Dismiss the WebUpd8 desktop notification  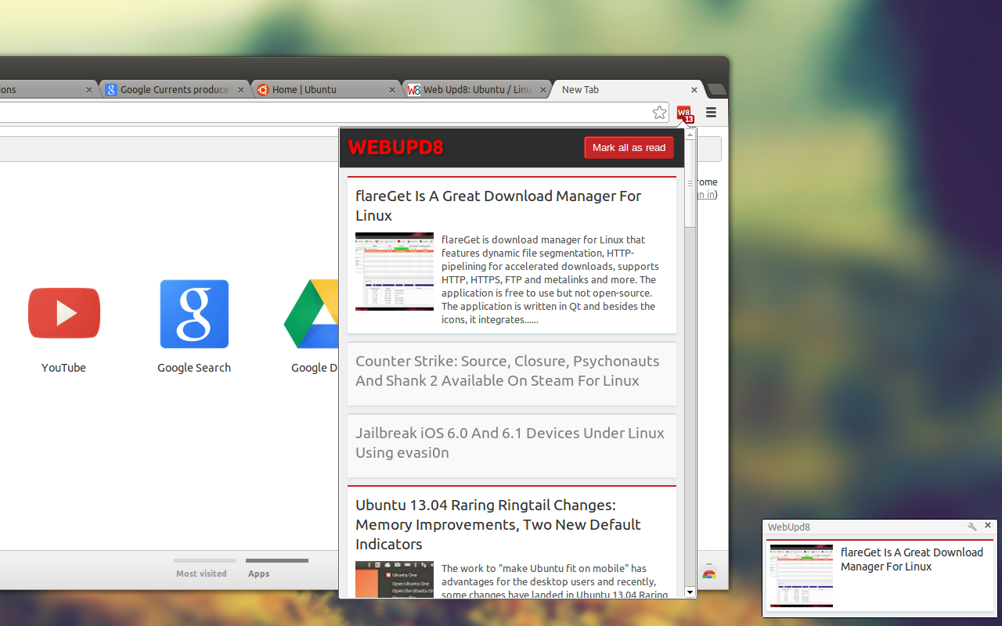tap(988, 526)
